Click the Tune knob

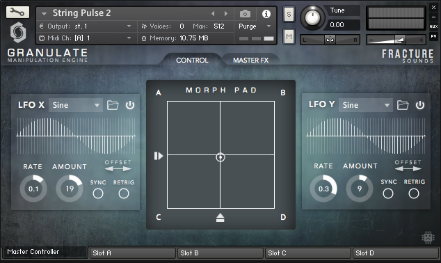point(312,17)
